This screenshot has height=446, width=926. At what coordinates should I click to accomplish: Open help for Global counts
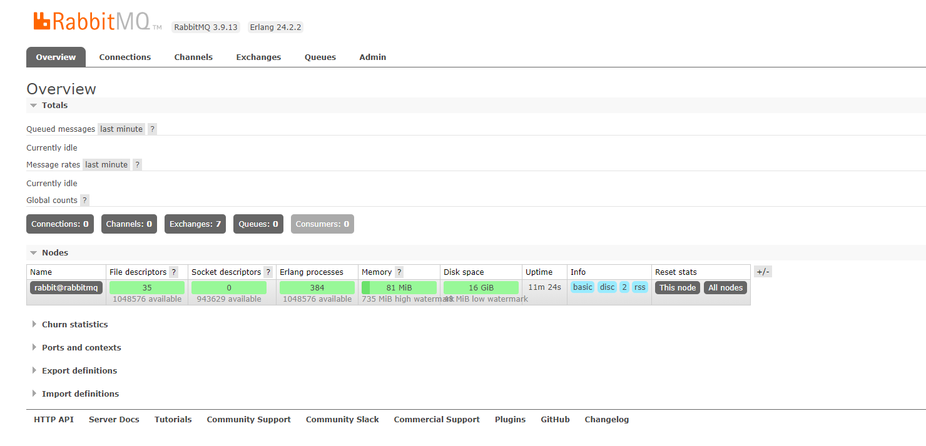pos(84,201)
